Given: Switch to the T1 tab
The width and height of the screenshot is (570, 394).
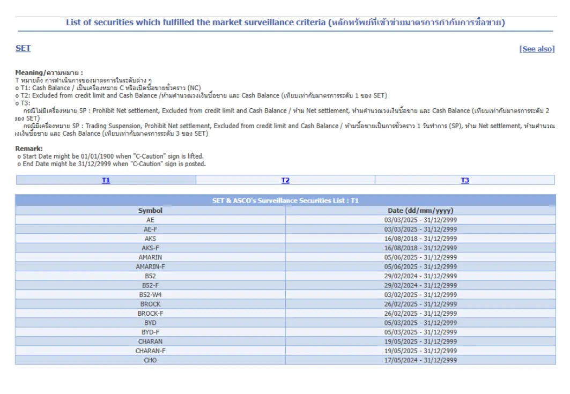Looking at the screenshot, I should point(106,181).
